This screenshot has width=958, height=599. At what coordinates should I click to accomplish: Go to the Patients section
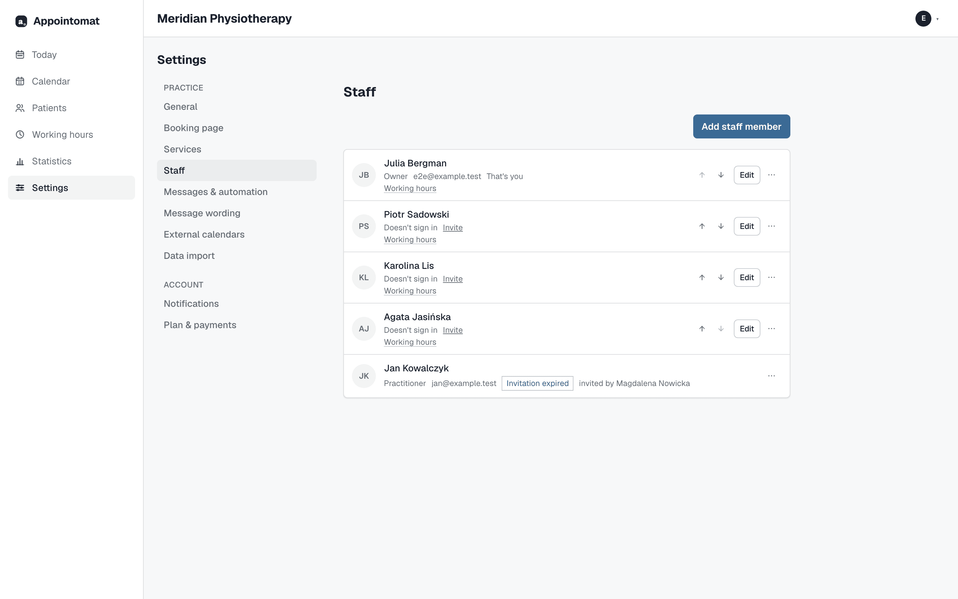coord(71,108)
